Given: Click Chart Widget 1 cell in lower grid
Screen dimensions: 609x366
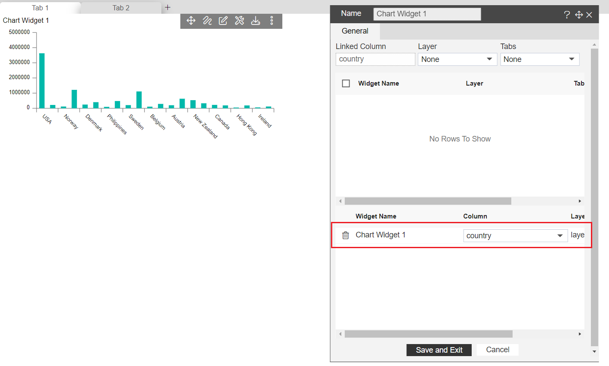Looking at the screenshot, I should pos(380,235).
